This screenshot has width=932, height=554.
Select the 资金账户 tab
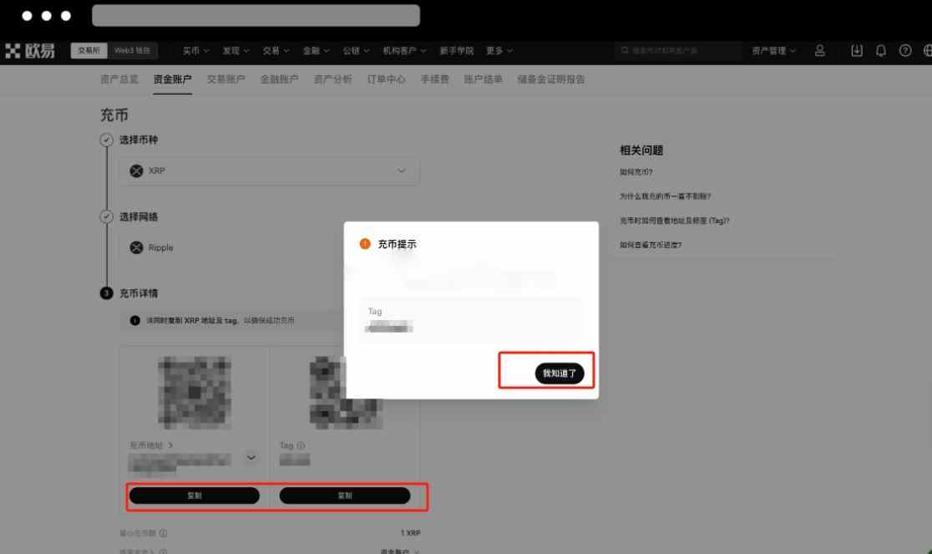(x=172, y=79)
